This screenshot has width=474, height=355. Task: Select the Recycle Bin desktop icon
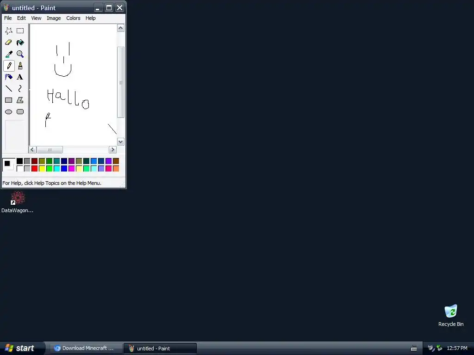coord(451,316)
